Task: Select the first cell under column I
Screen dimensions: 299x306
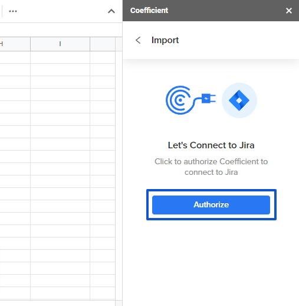Action: [x=60, y=57]
